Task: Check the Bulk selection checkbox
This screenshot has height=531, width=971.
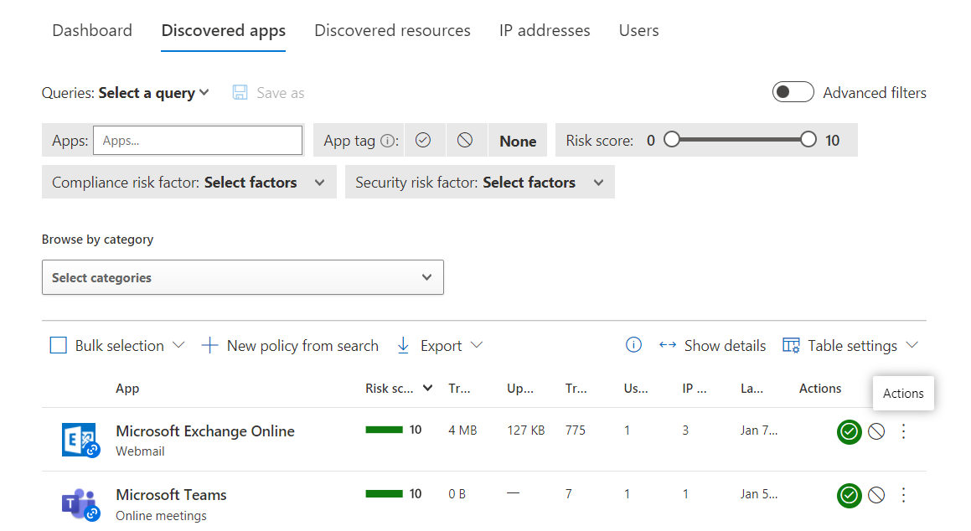Action: (59, 345)
